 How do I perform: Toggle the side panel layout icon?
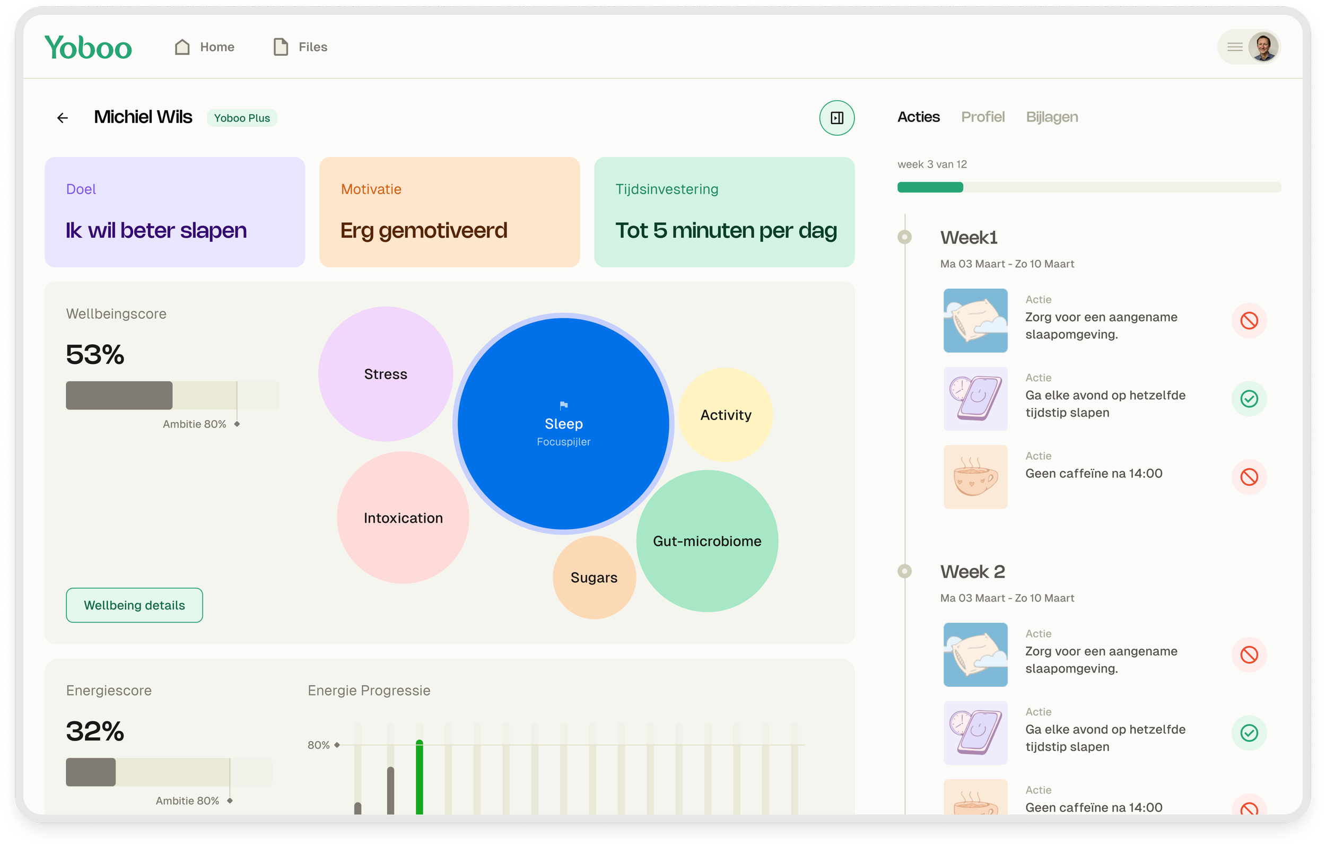836,118
